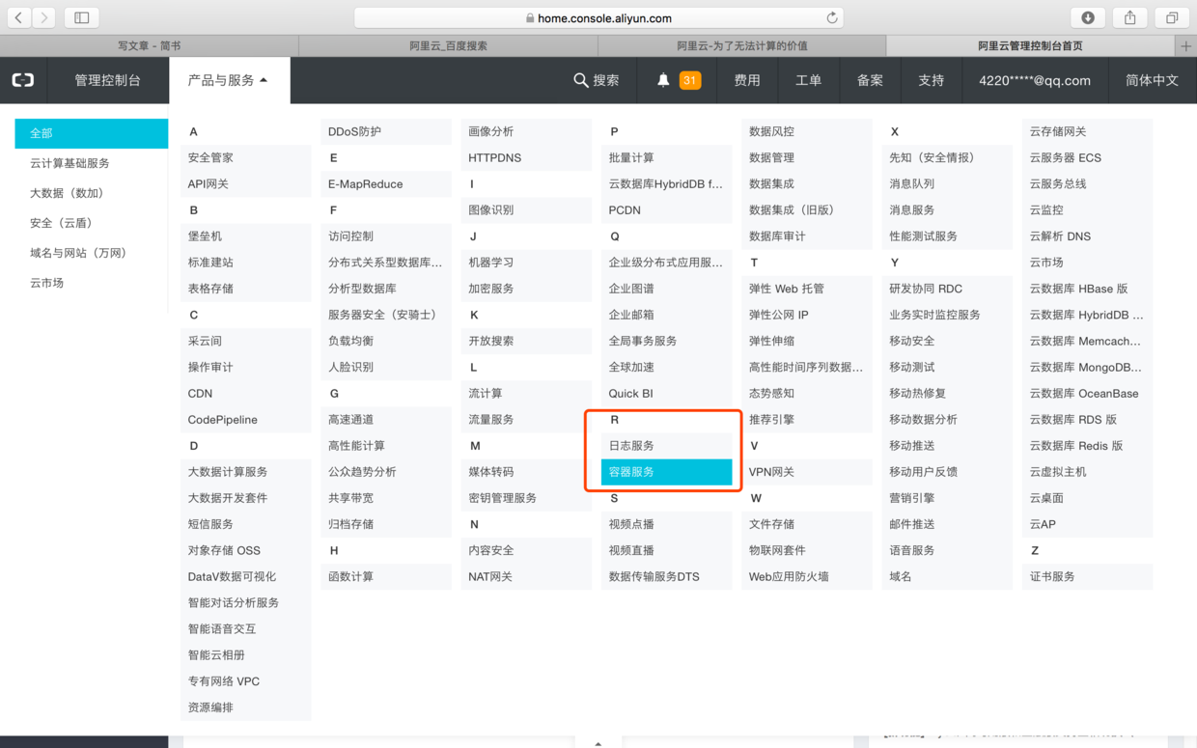Open 日志服务 product
This screenshot has height=748, width=1197.
coord(666,446)
